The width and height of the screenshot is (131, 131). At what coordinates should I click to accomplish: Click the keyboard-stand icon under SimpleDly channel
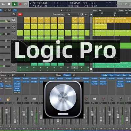pos(103,99)
